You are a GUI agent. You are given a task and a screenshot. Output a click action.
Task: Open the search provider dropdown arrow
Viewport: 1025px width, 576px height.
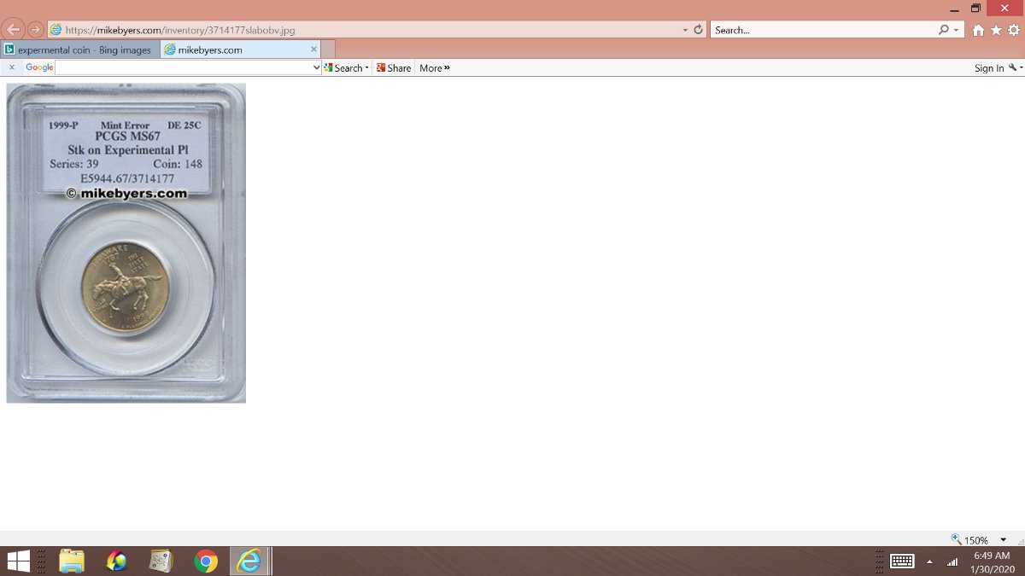tap(956, 30)
